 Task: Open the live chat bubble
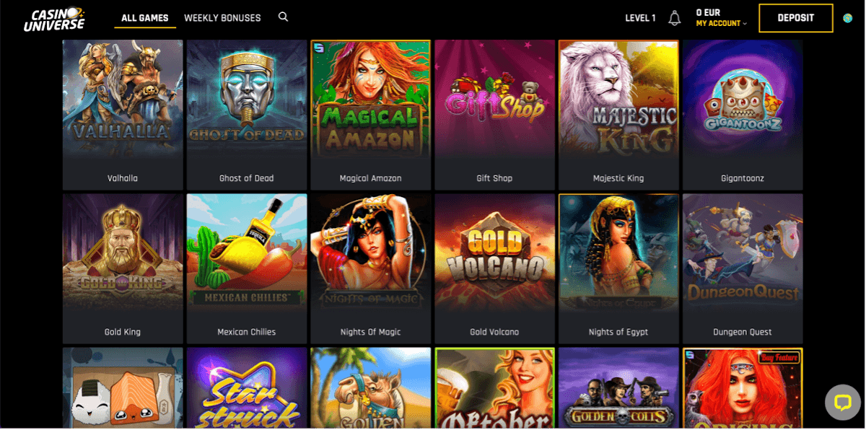coord(843,403)
